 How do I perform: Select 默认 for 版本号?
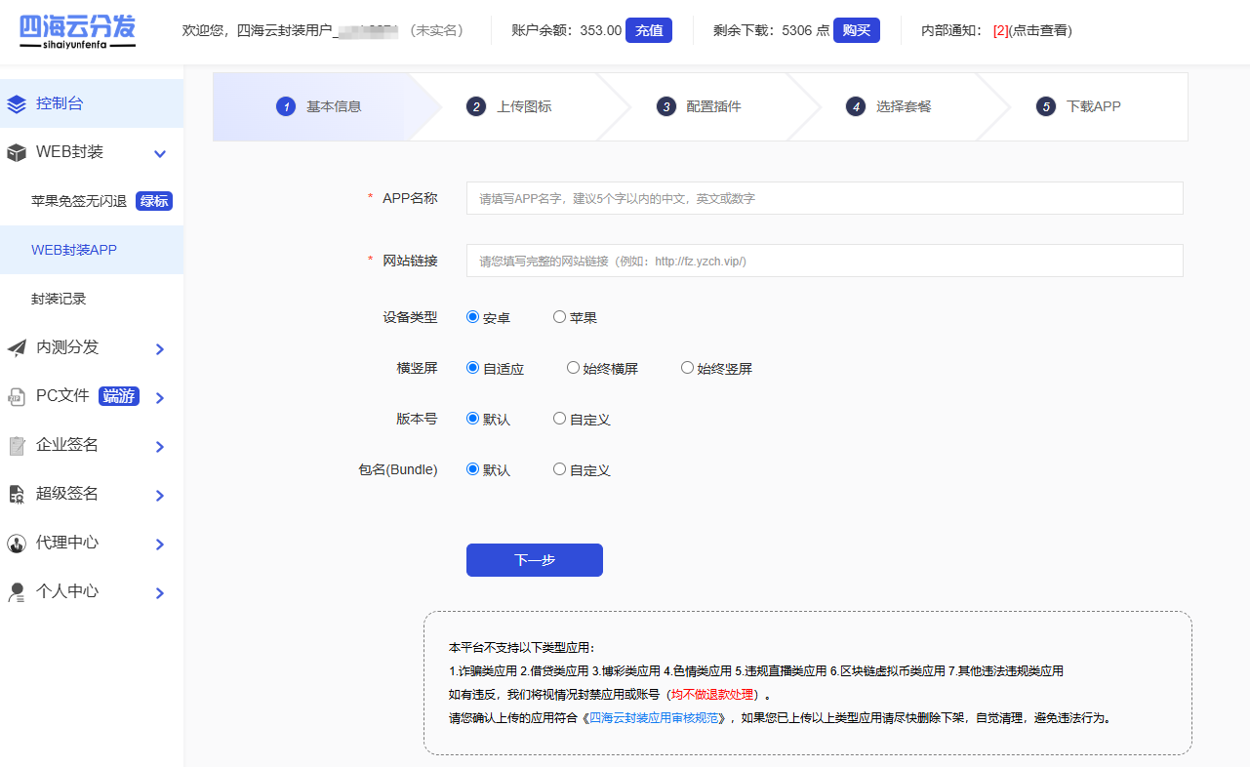click(x=472, y=418)
